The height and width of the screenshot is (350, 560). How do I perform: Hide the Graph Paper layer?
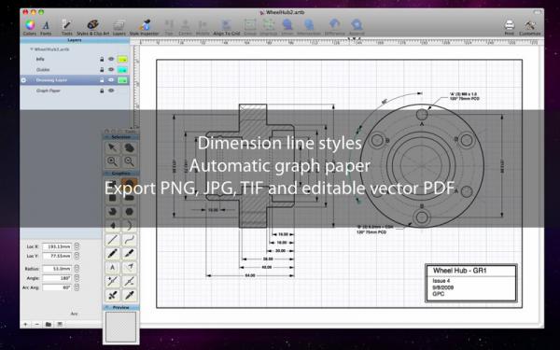coord(111,91)
